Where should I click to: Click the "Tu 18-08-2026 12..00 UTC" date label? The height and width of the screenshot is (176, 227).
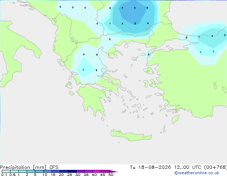[165, 167]
